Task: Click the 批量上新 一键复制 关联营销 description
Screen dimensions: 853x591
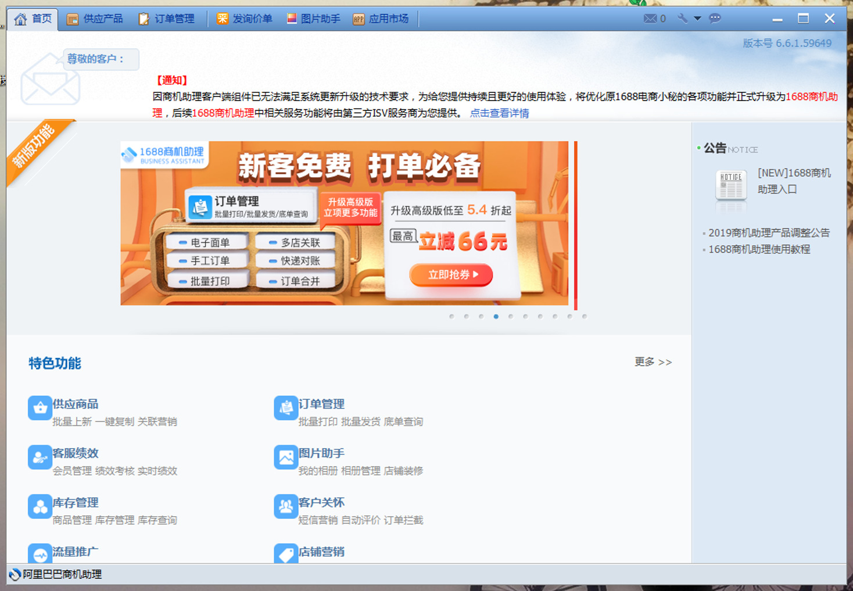Action: click(x=114, y=422)
